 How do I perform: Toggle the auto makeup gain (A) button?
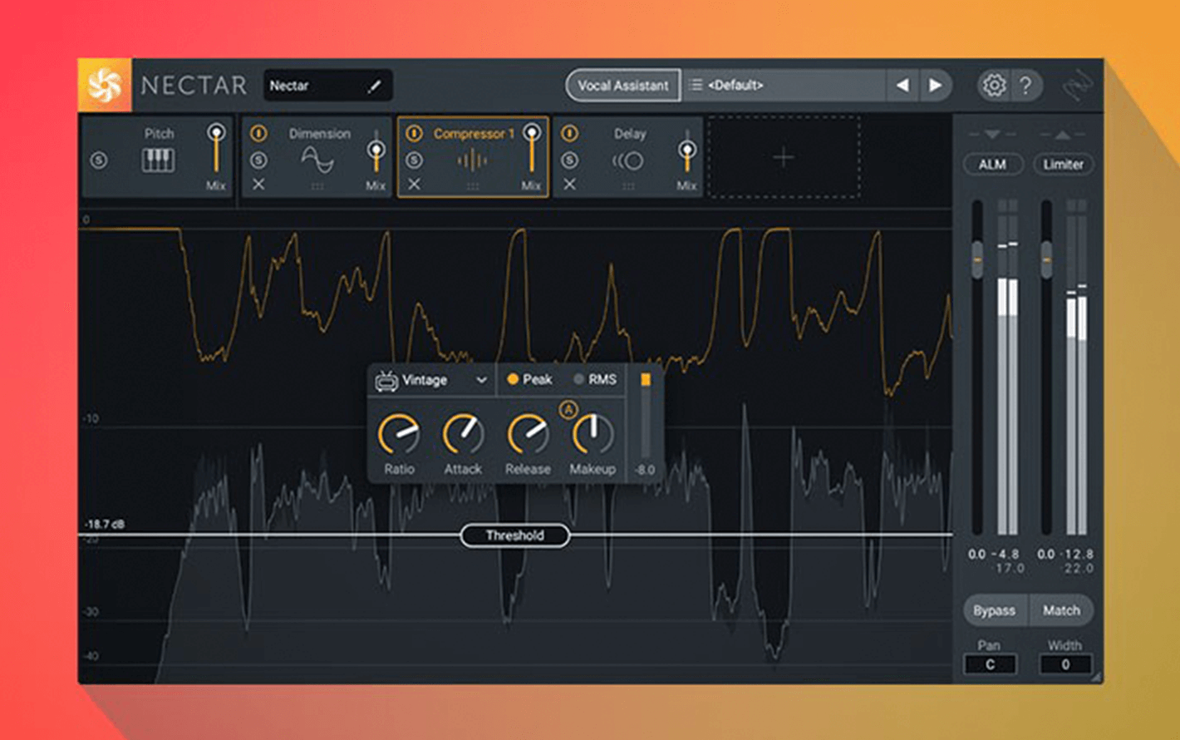point(568,409)
